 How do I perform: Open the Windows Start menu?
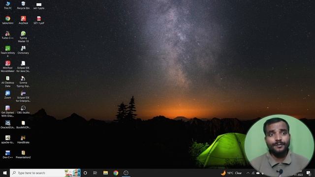click(x=5, y=173)
